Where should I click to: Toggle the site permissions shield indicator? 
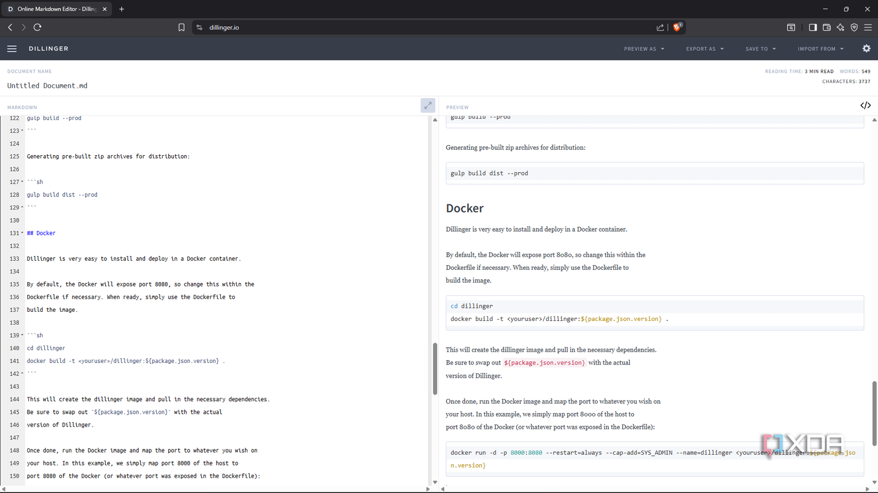855,27
